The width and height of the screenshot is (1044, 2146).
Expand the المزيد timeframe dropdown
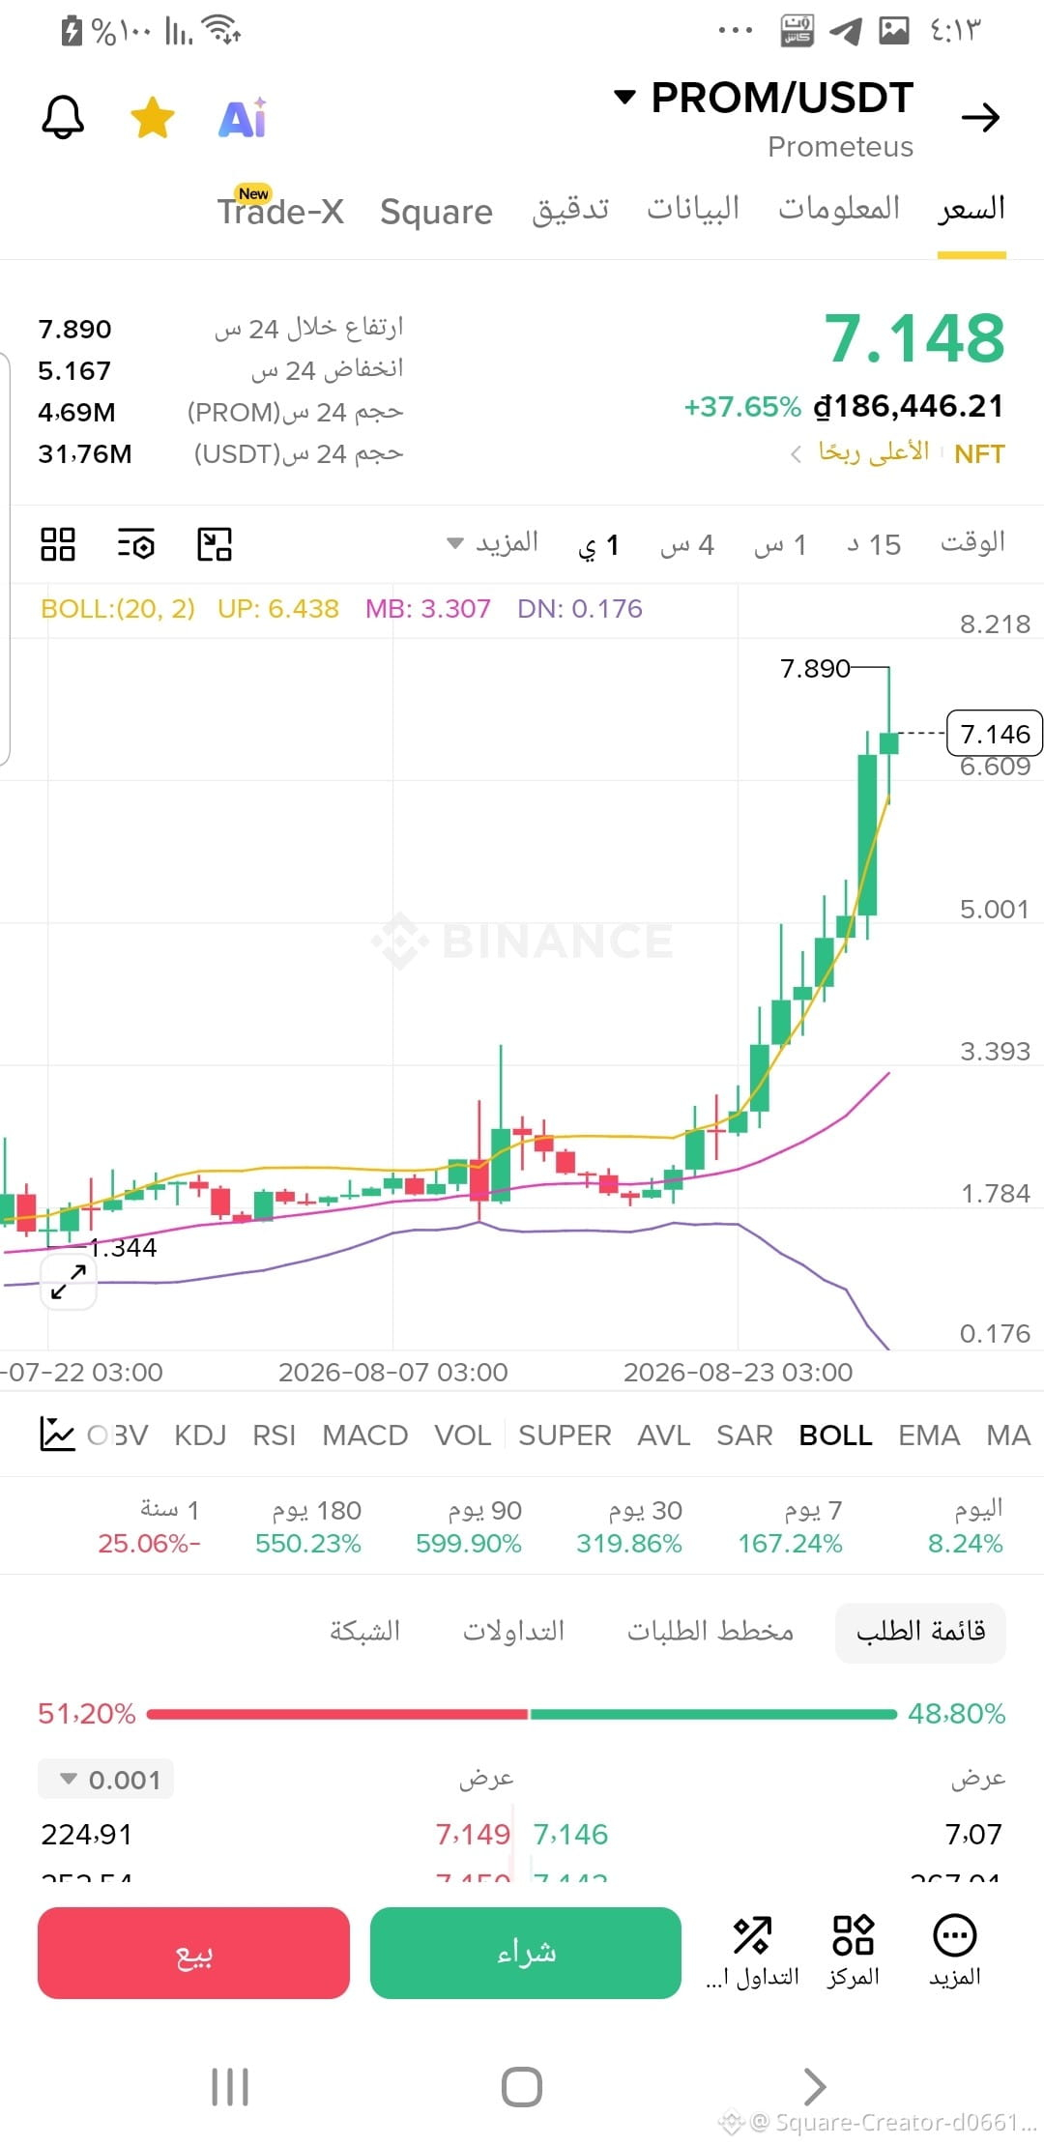tap(492, 543)
